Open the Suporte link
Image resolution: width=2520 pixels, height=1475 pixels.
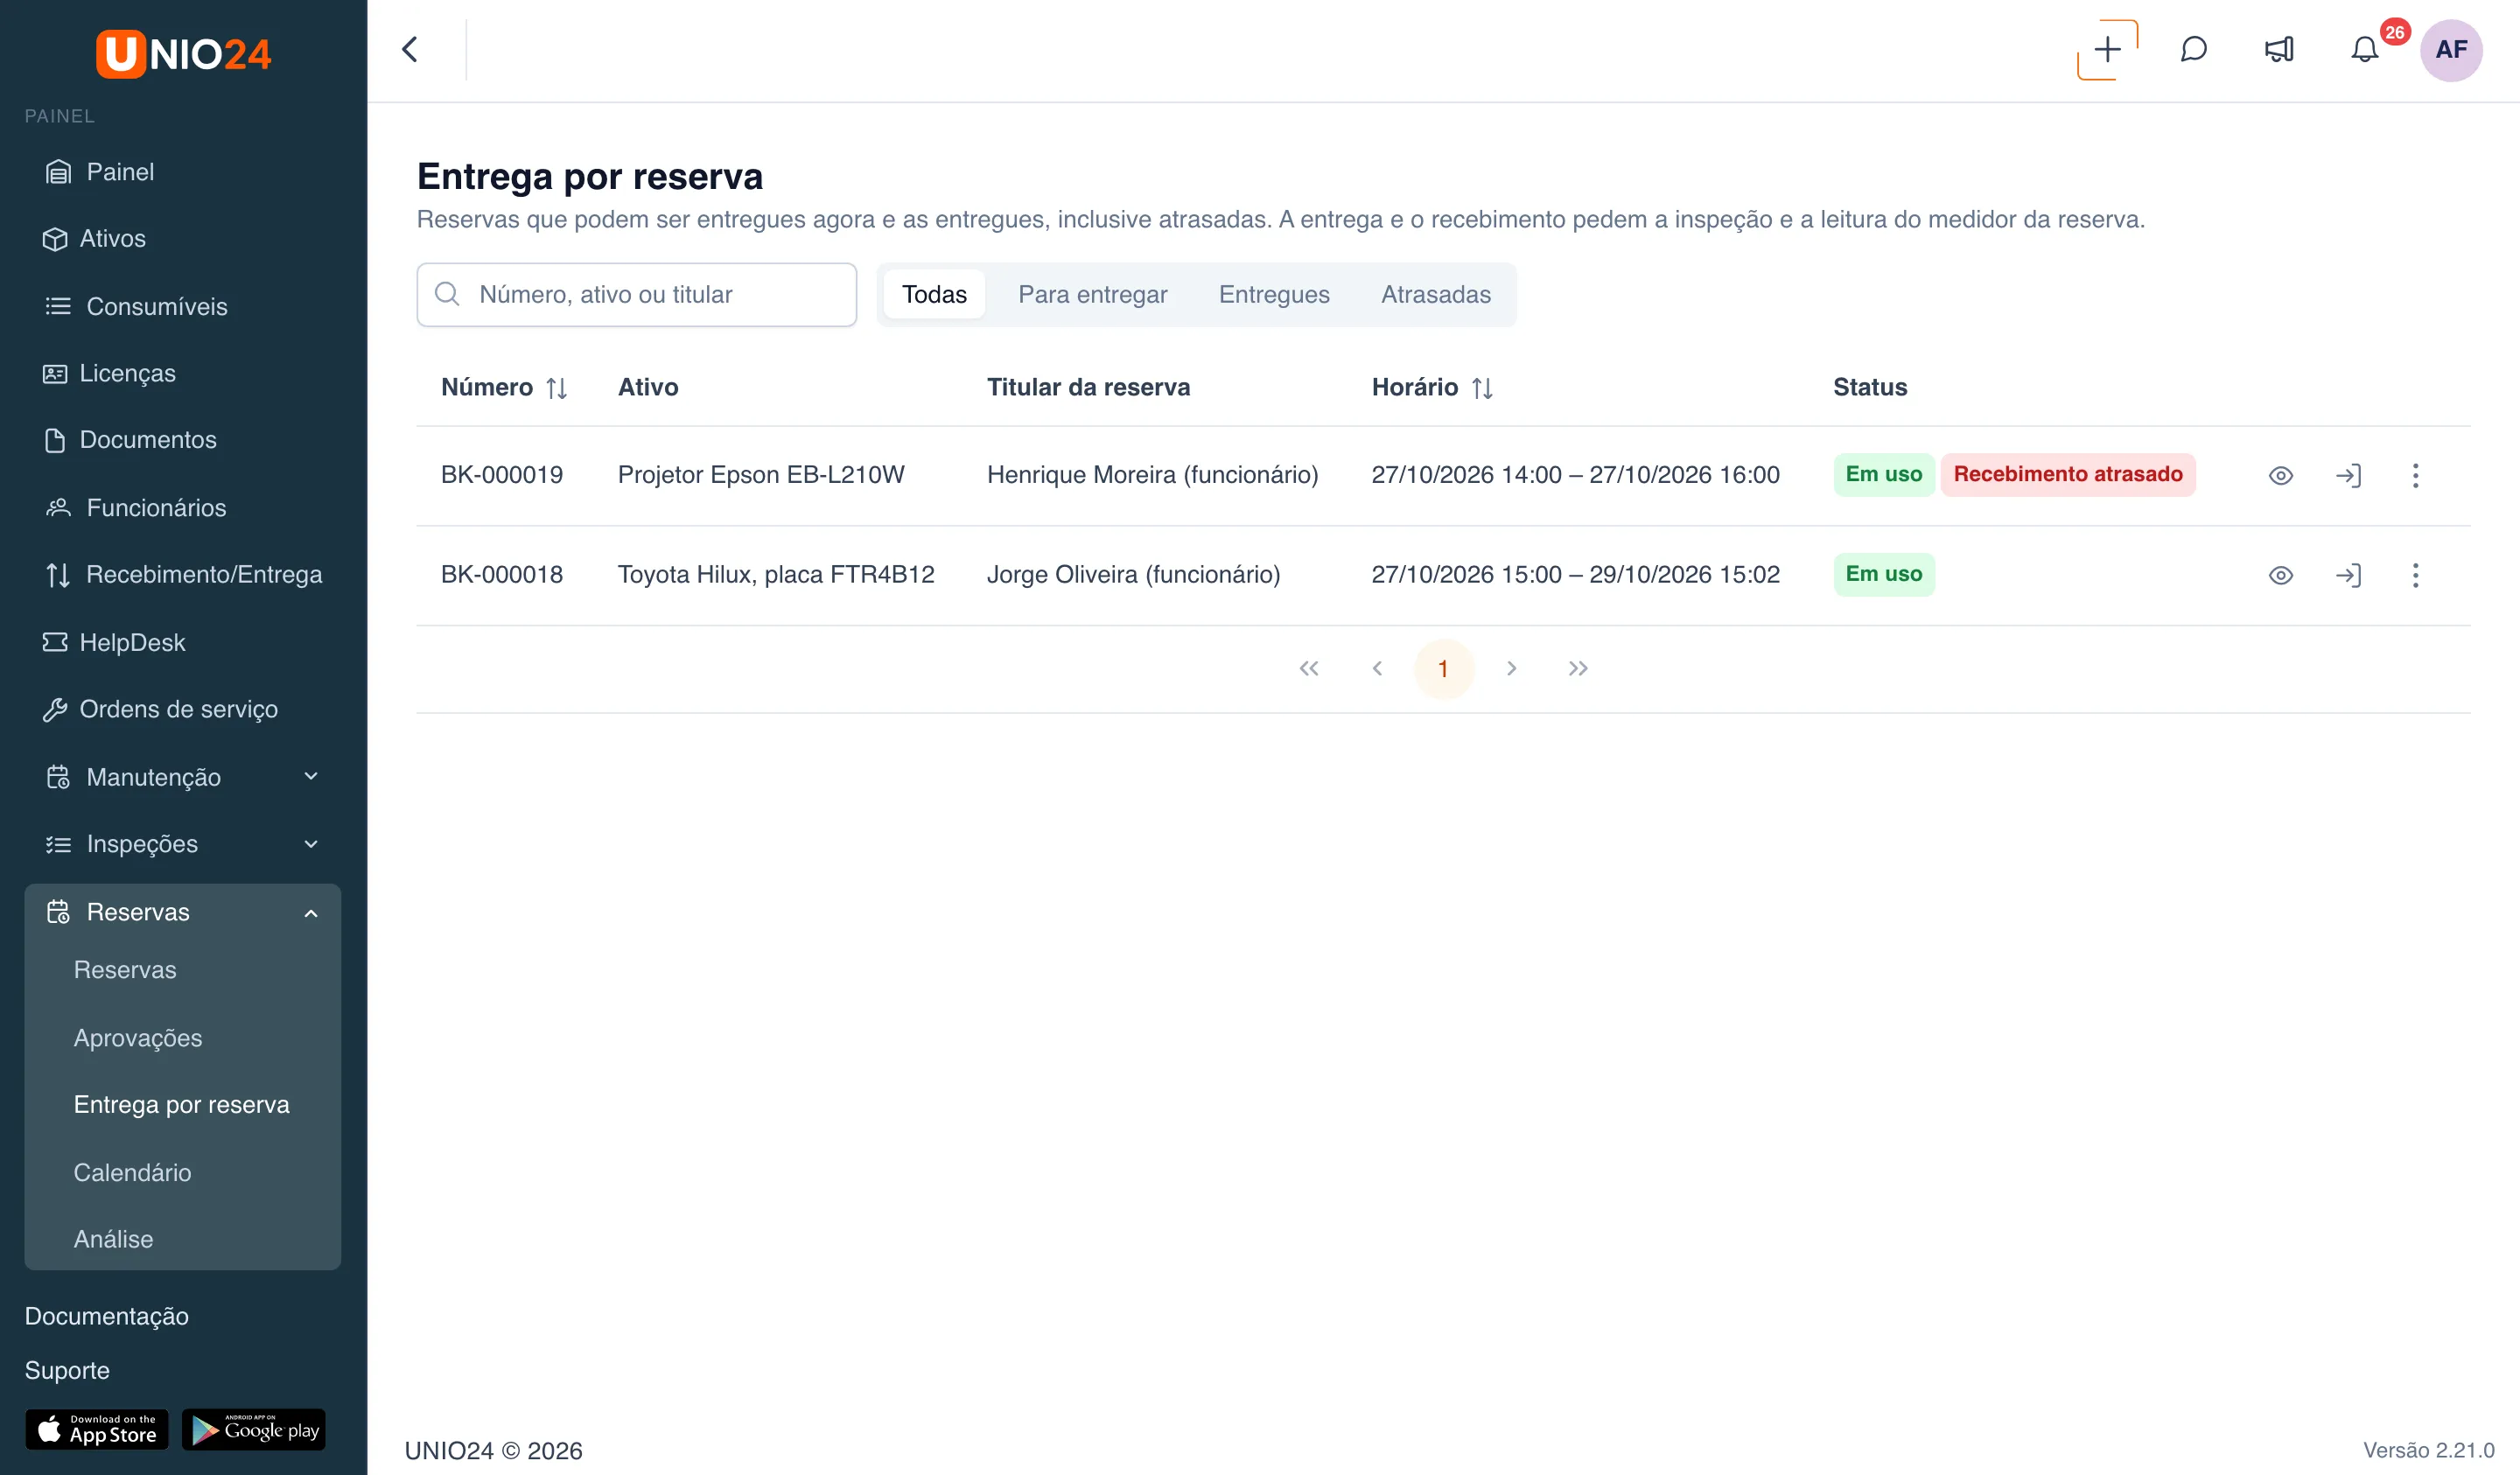coord(67,1370)
